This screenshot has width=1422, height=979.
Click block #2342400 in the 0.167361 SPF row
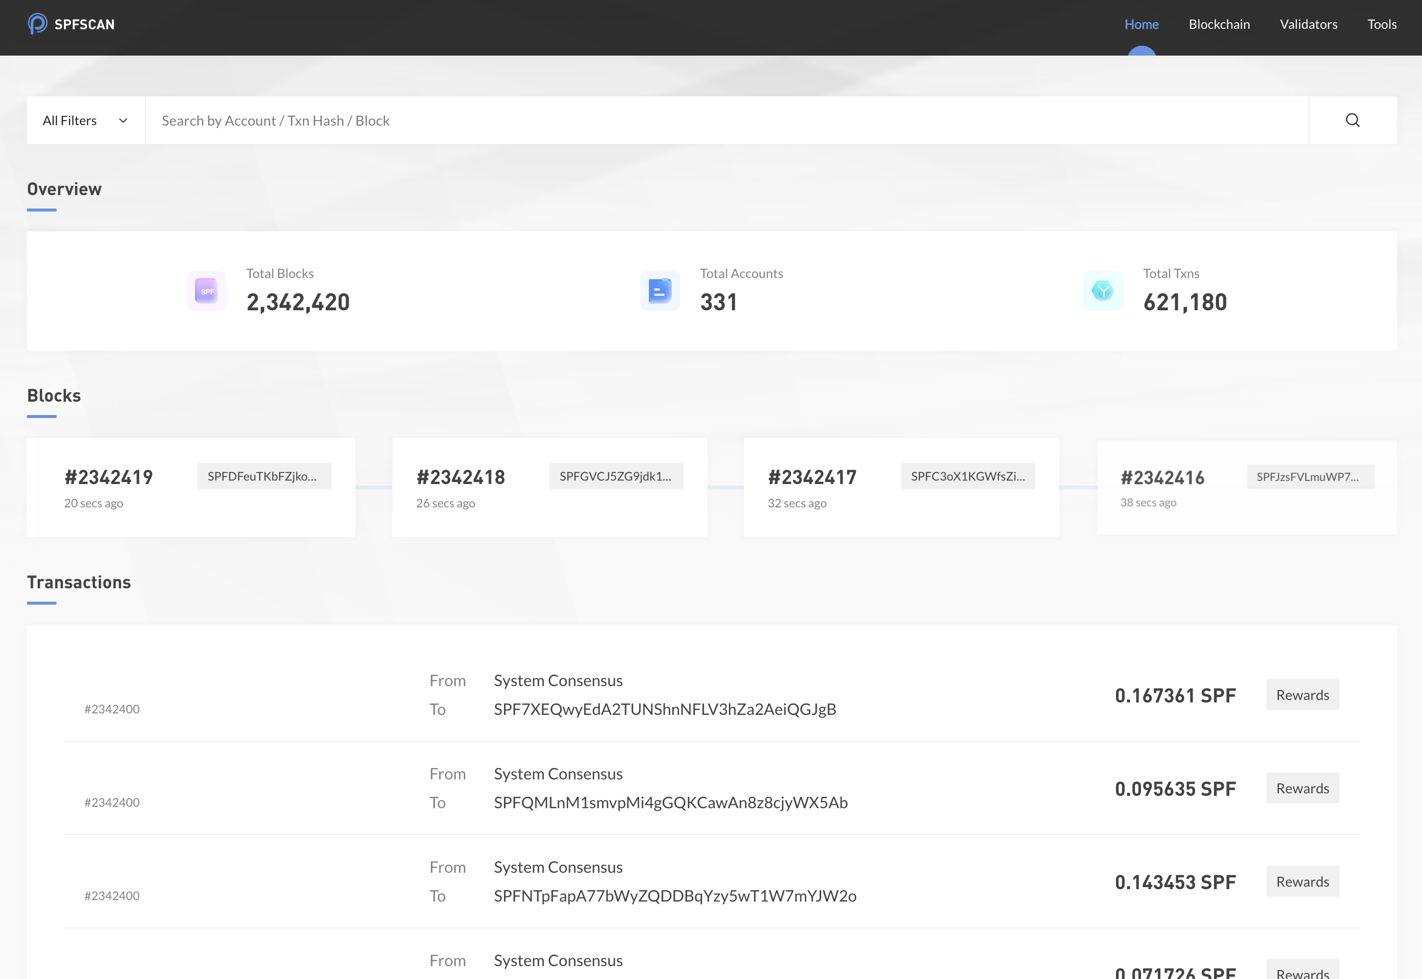(x=112, y=709)
